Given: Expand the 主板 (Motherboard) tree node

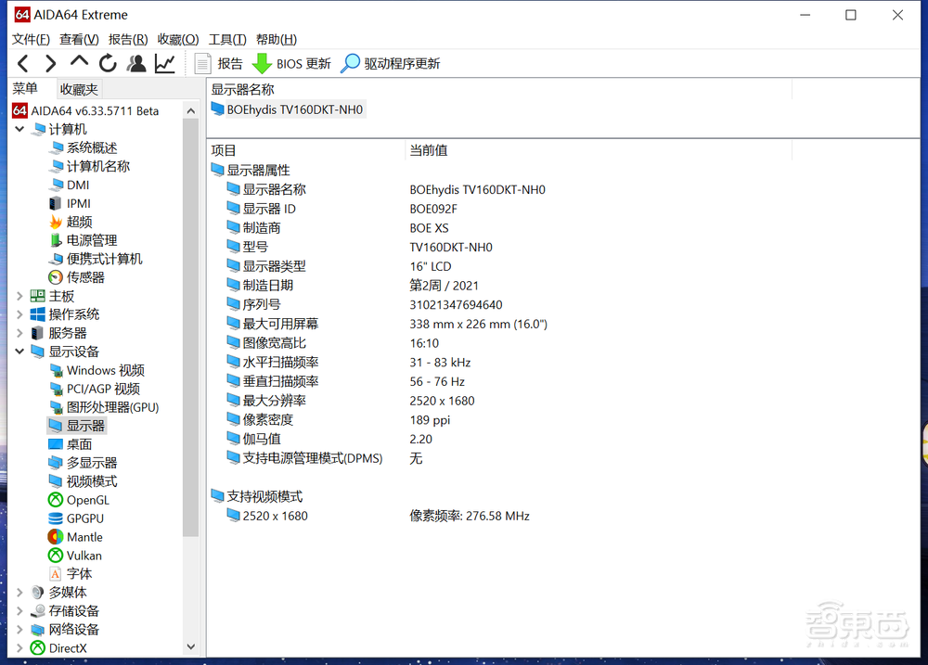Looking at the screenshot, I should pyautogui.click(x=19, y=295).
